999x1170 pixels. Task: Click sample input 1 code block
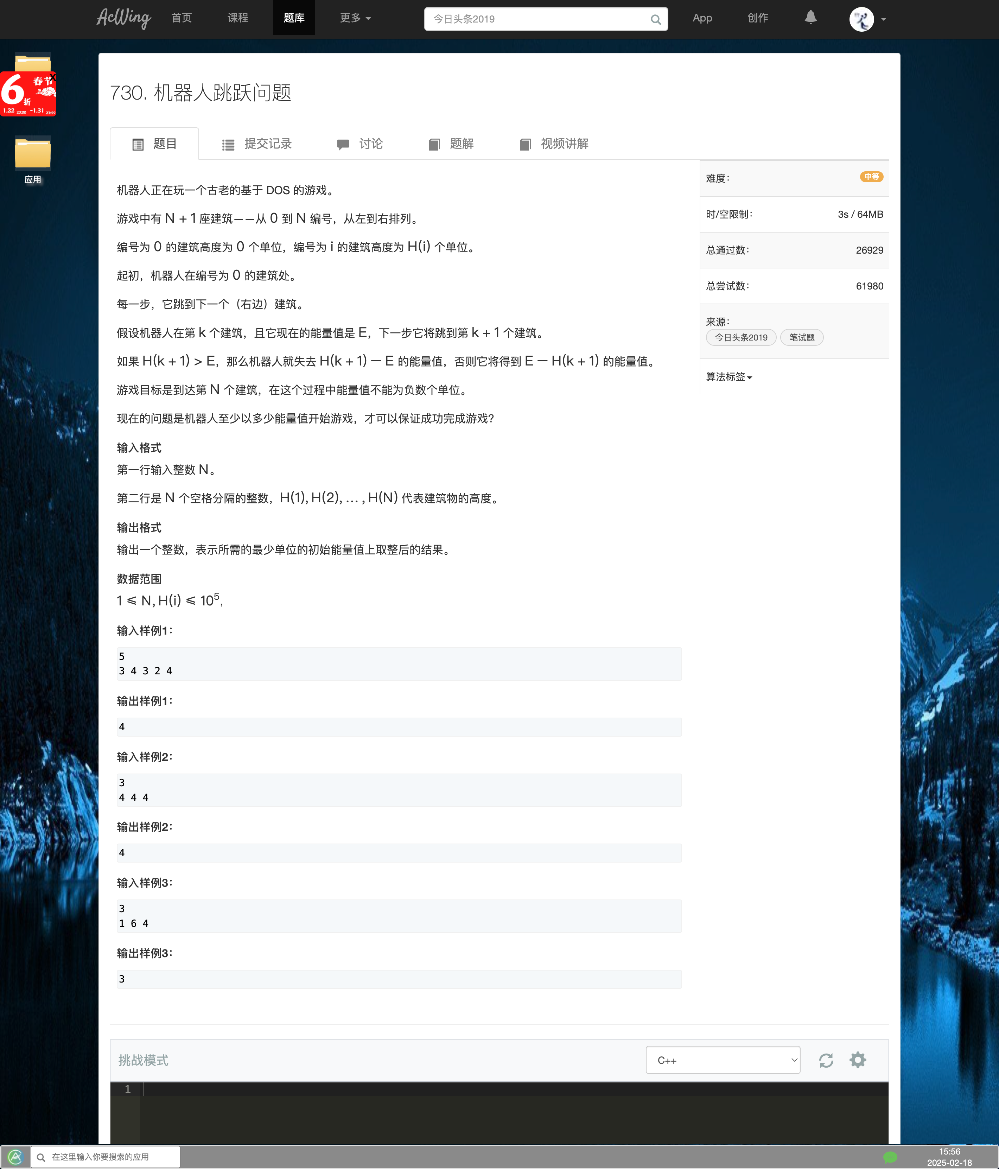coord(399,664)
